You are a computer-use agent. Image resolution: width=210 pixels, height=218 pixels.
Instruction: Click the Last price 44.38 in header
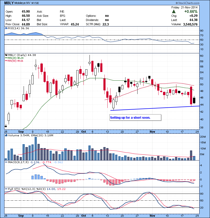(193, 20)
